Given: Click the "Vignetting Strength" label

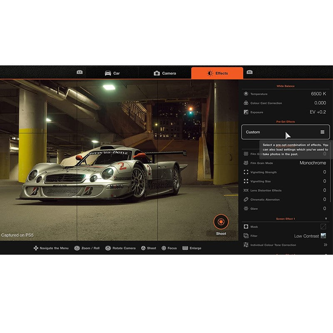Looking at the screenshot, I should (263, 172).
